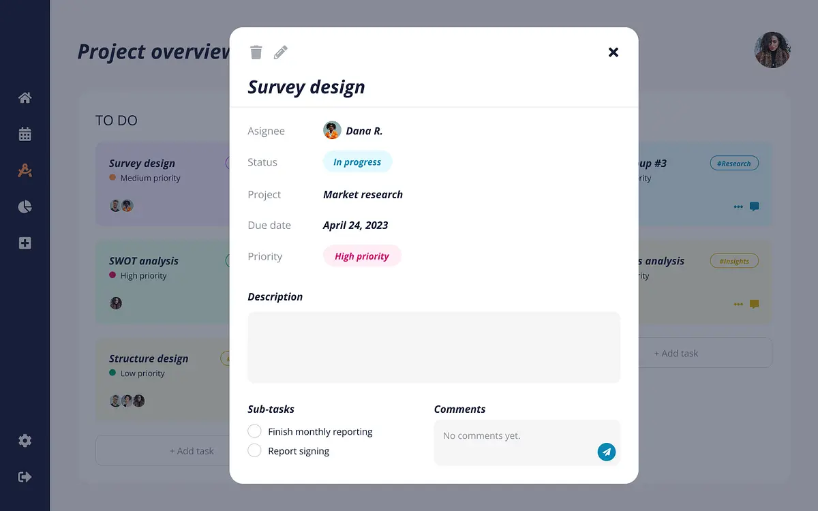Close the Survey design modal with X
Viewport: 818px width, 511px height.
click(x=613, y=52)
